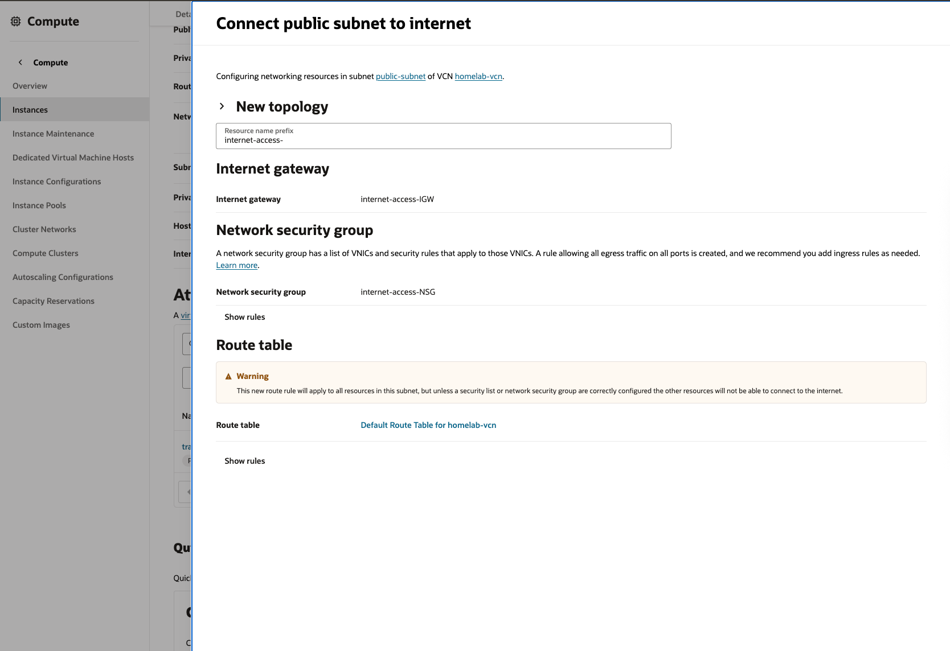Open Custom Images in sidebar

pyautogui.click(x=41, y=325)
